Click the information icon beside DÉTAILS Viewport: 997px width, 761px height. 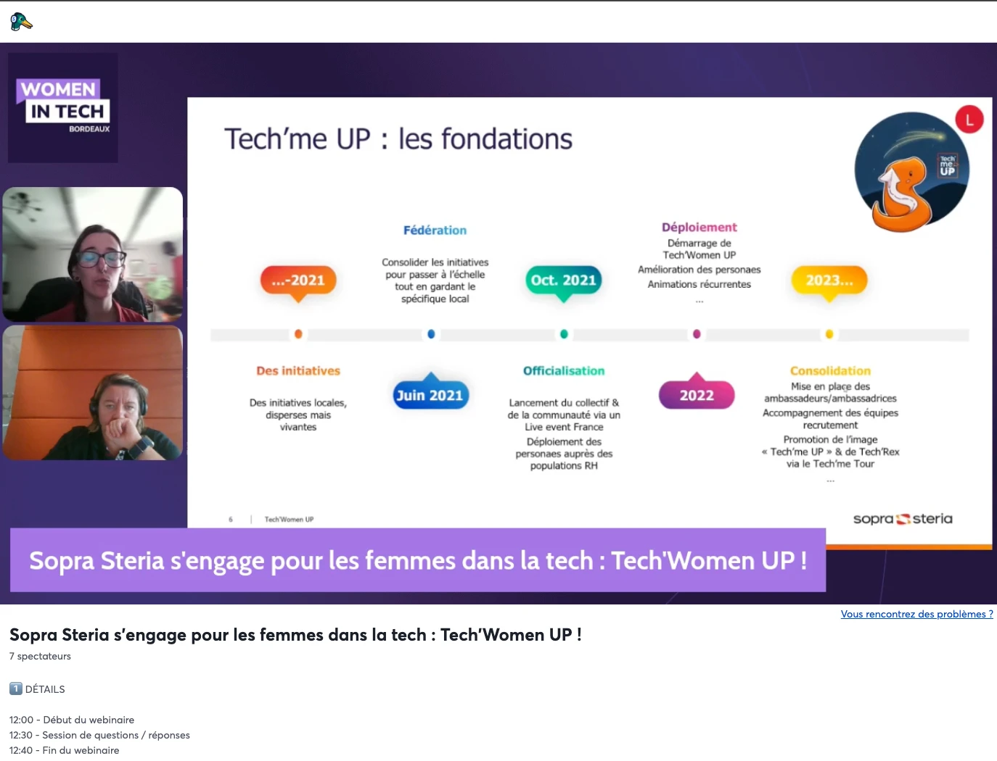tap(16, 689)
